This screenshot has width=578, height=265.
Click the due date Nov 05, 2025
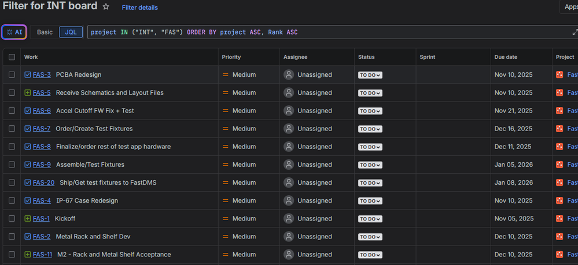514,219
